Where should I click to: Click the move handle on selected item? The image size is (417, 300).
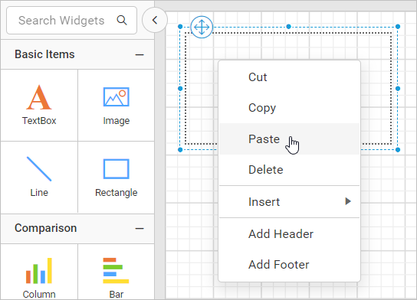coord(202,27)
